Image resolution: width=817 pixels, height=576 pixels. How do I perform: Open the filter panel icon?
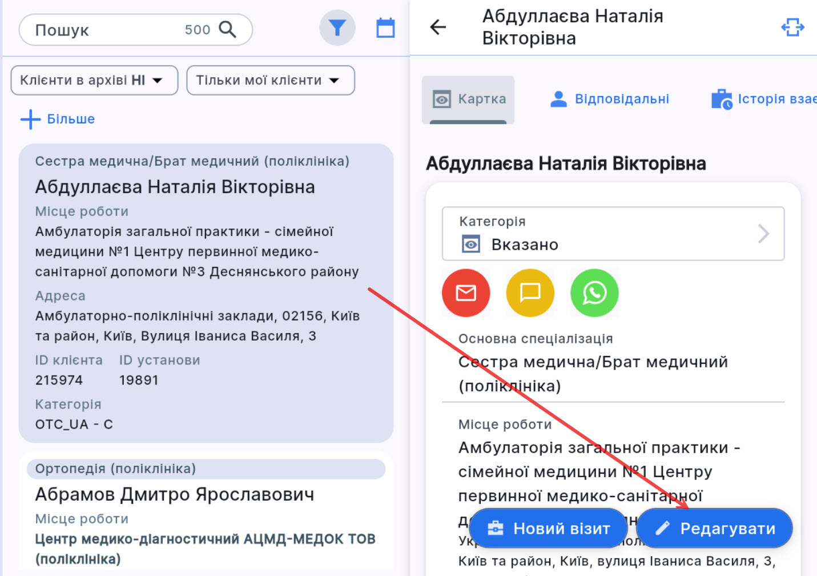[x=337, y=27]
